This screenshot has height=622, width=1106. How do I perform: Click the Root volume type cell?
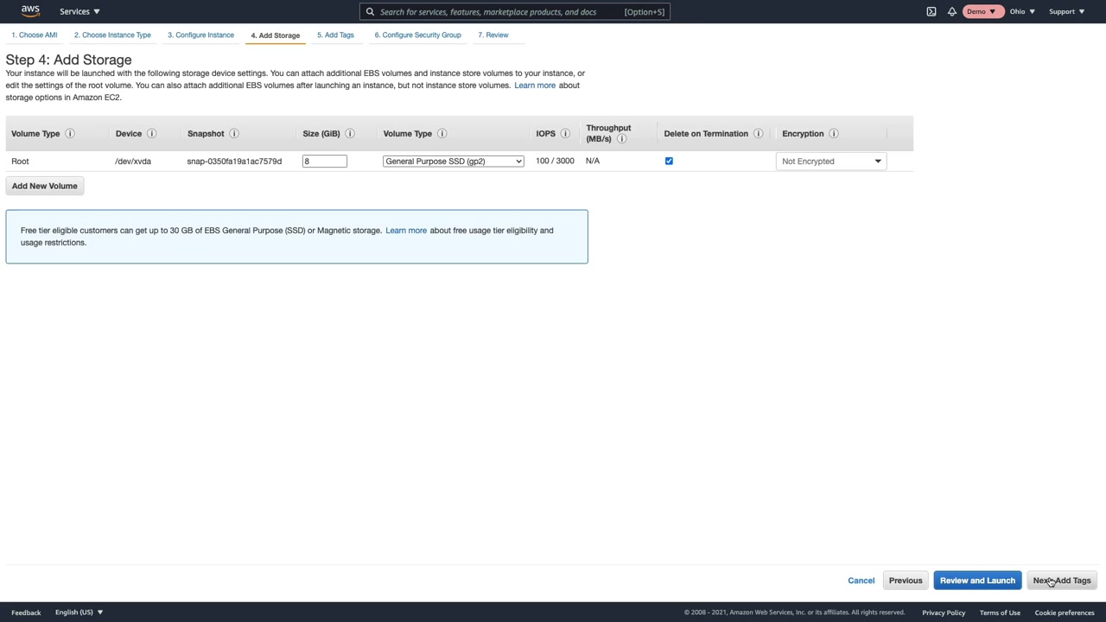click(x=20, y=162)
